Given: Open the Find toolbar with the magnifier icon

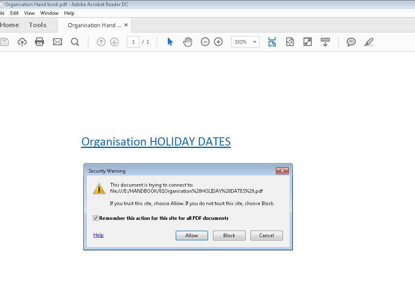Looking at the screenshot, I should (75, 42).
